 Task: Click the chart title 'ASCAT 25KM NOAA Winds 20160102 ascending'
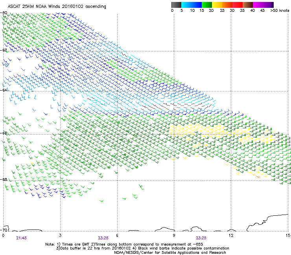57,7
